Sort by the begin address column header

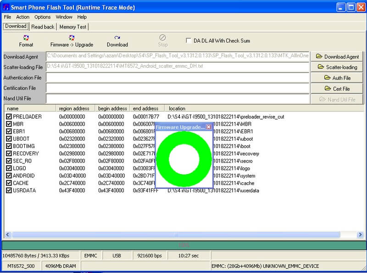[112, 109]
